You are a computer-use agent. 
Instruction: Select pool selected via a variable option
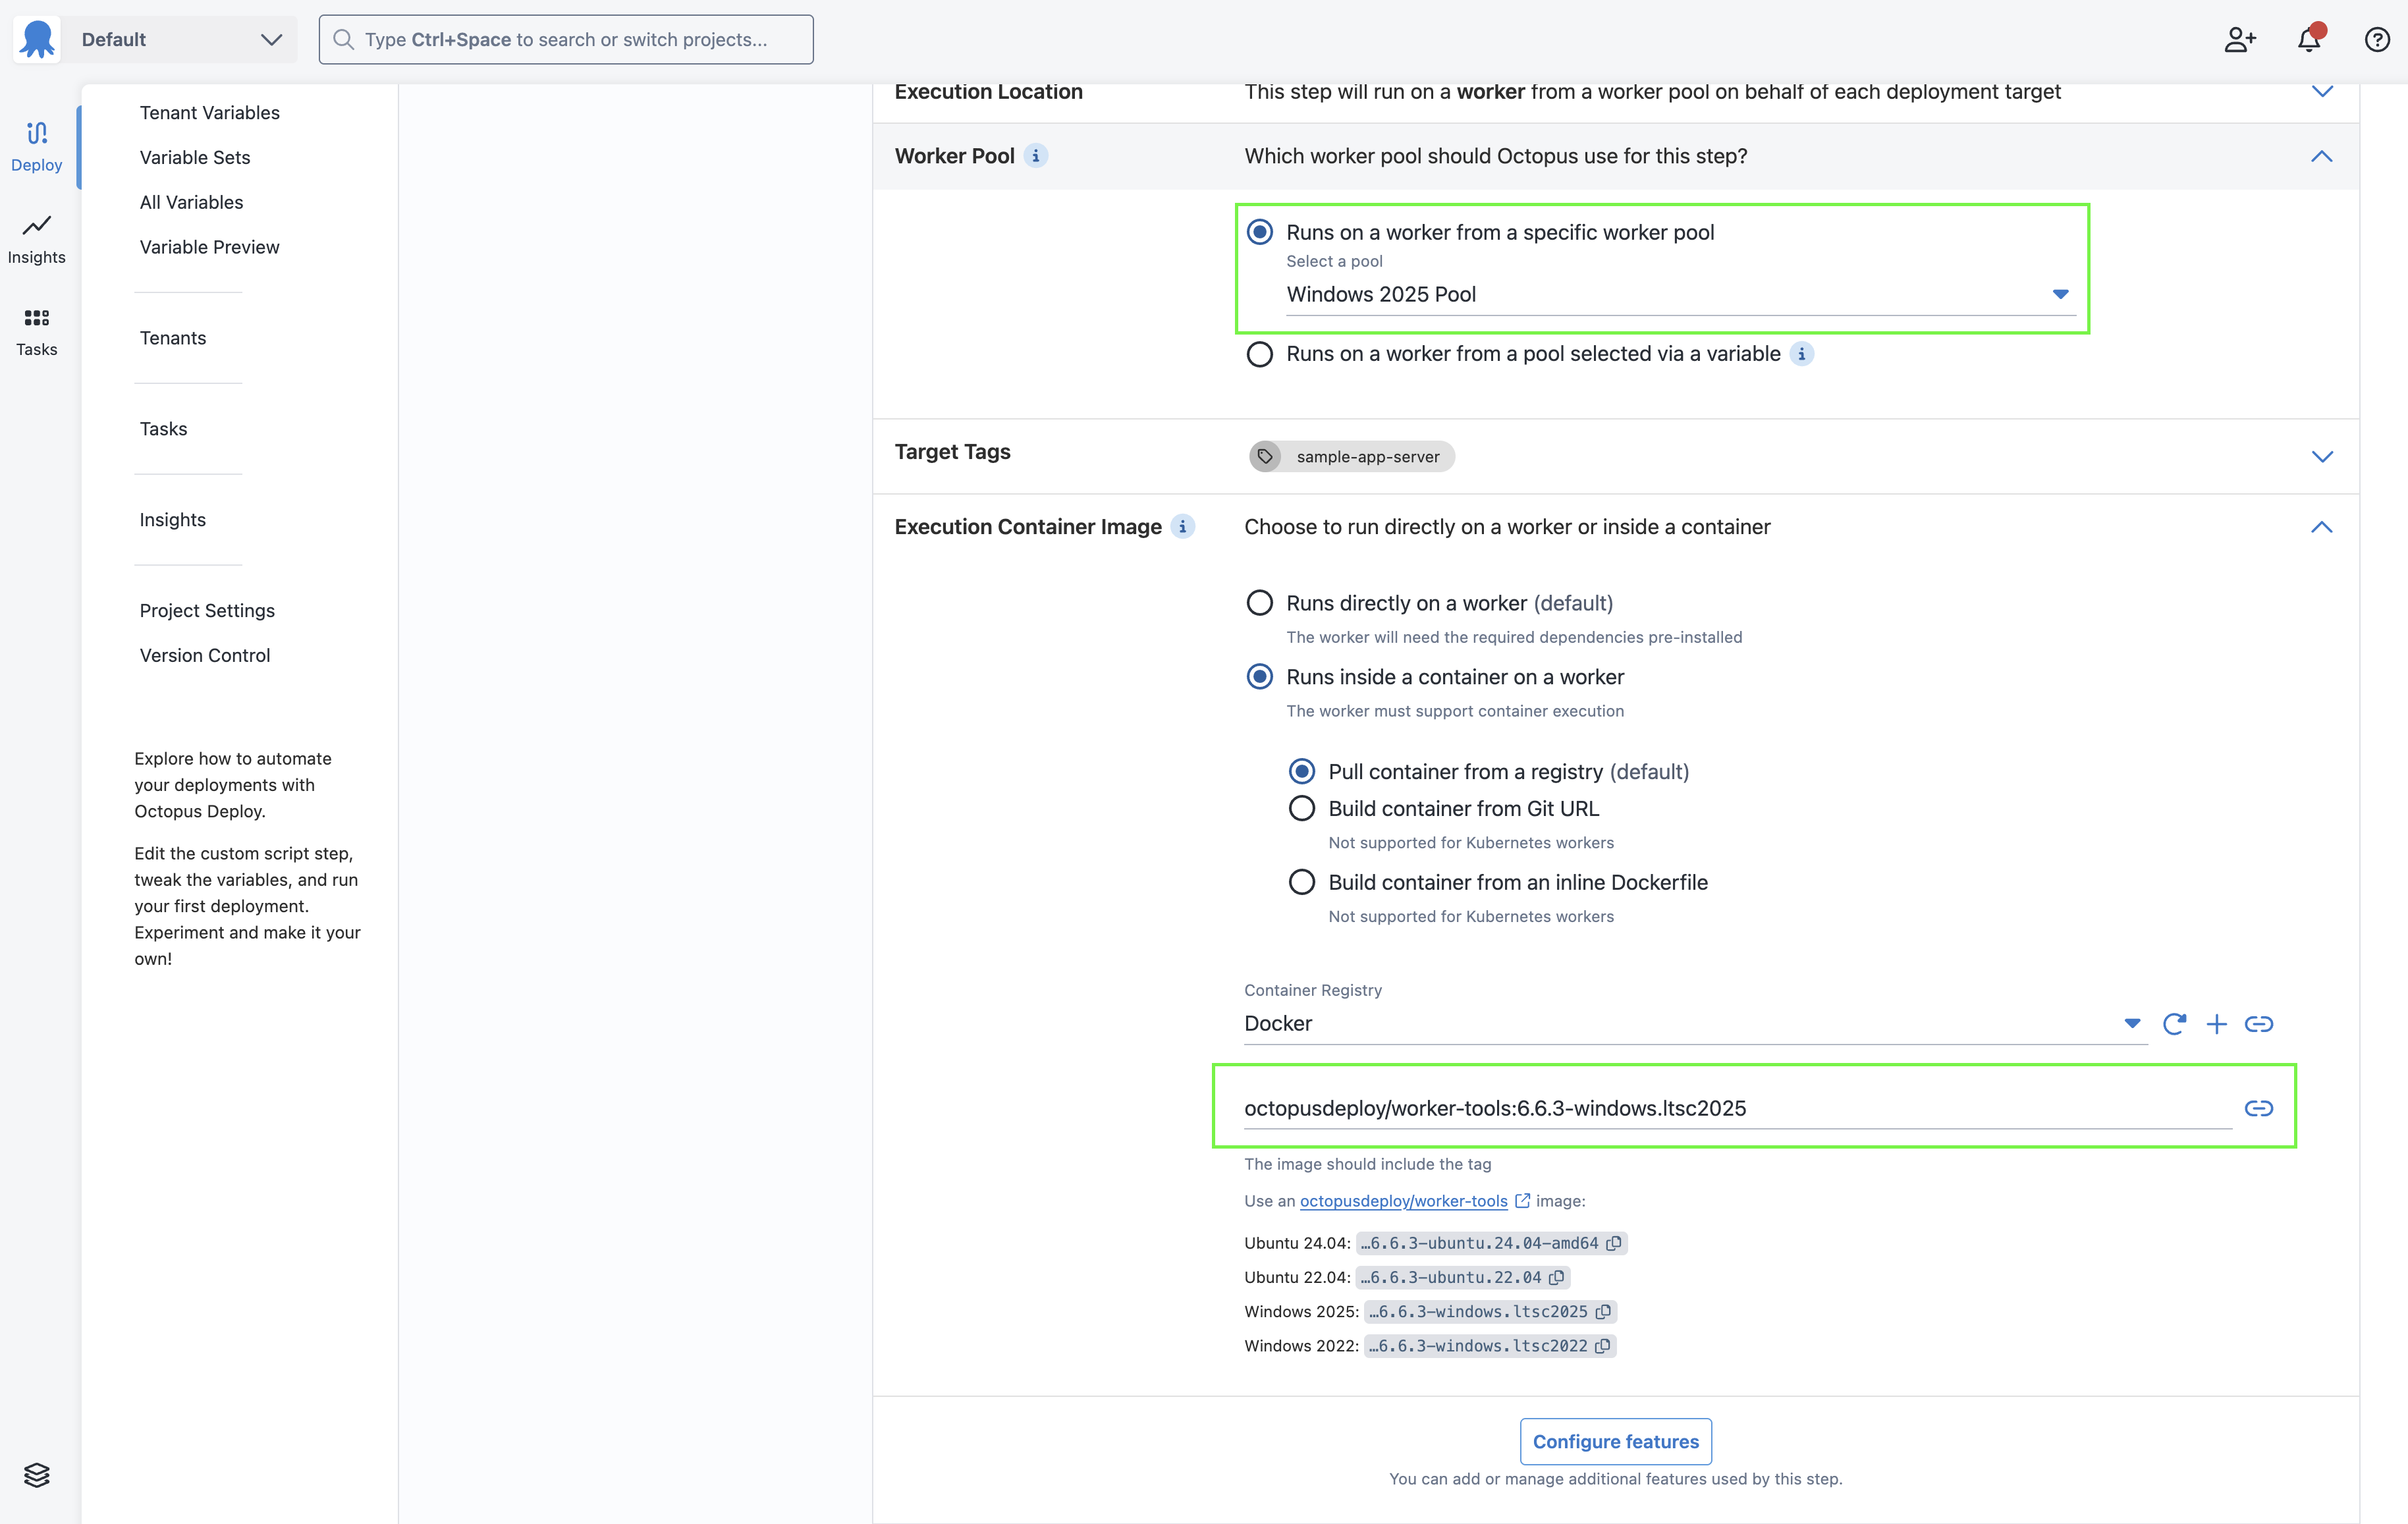coord(1260,354)
